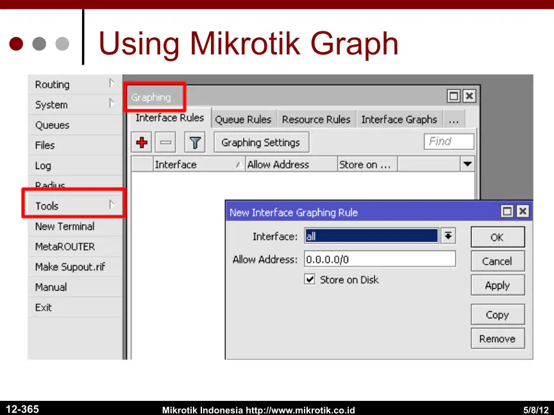Sort by the Interface column header
The image size is (554, 415).
click(x=199, y=165)
